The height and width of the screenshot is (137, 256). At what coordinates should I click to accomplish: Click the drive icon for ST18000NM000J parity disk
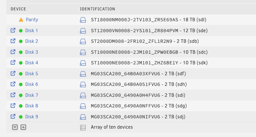click(83, 20)
